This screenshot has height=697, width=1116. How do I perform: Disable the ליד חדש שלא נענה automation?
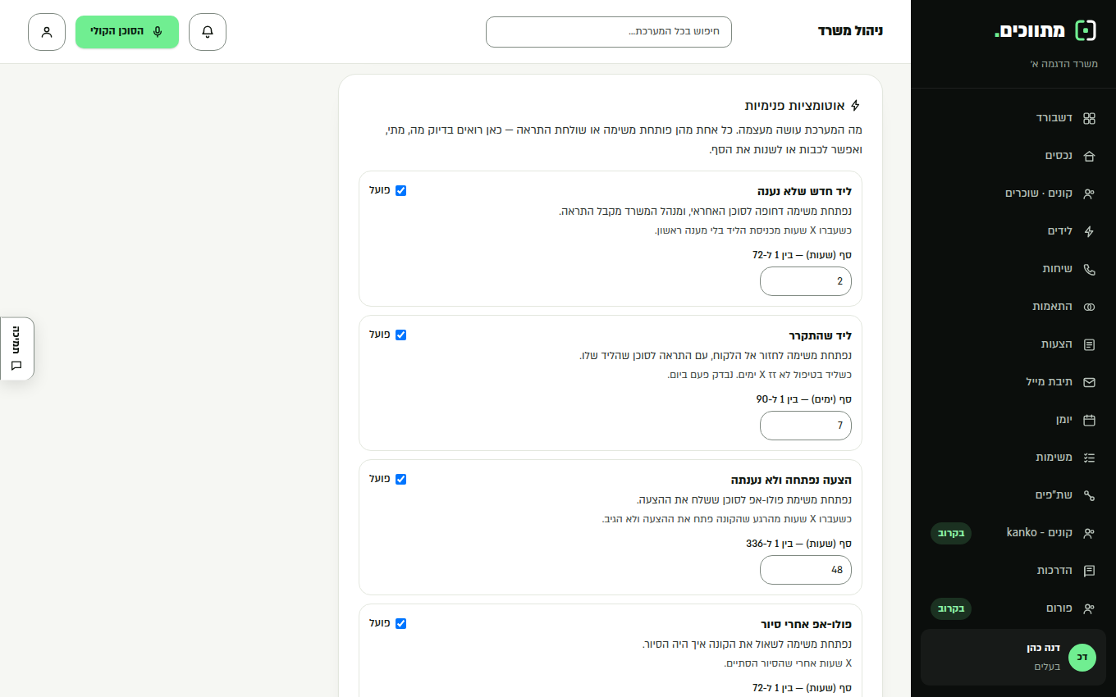pyautogui.click(x=400, y=190)
